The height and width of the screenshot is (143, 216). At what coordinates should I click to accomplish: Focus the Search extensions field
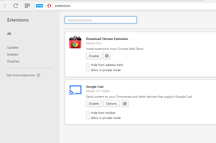pos(101,20)
